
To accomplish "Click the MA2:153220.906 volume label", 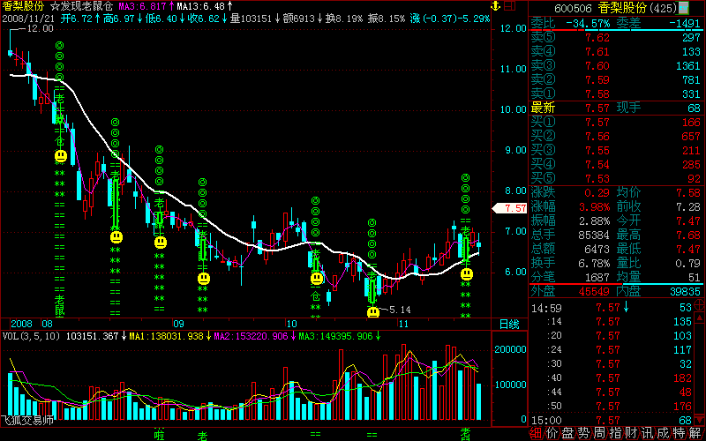I will [x=254, y=336].
